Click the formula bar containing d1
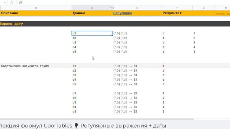The height and width of the screenshot is (129, 230). [123, 3]
